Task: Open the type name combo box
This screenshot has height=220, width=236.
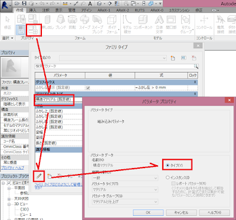Action: pos(113,58)
